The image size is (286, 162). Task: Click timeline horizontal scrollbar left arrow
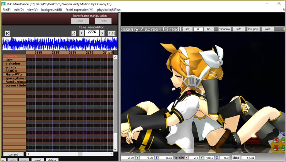[29, 154]
